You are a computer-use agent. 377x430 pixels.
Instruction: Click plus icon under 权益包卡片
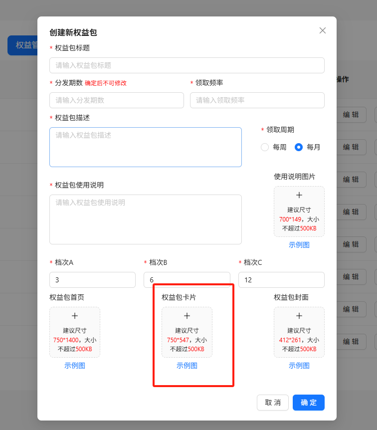pyautogui.click(x=187, y=316)
